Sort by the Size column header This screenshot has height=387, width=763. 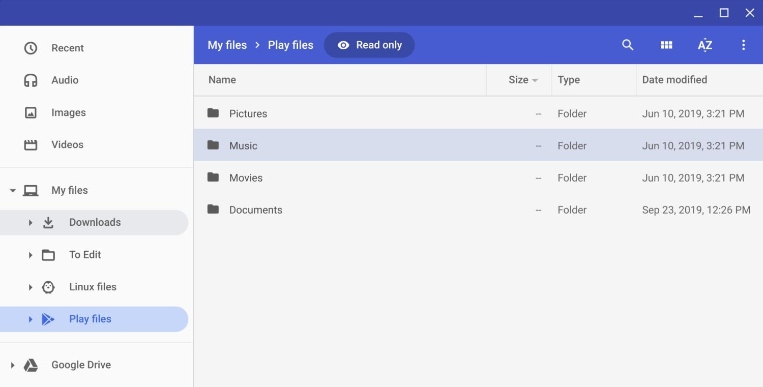[518, 79]
